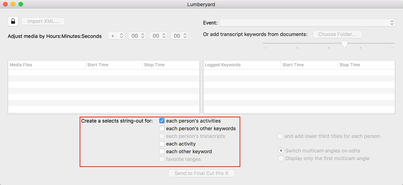Check each person's transcripts box
The width and height of the screenshot is (403, 185).
click(x=162, y=136)
